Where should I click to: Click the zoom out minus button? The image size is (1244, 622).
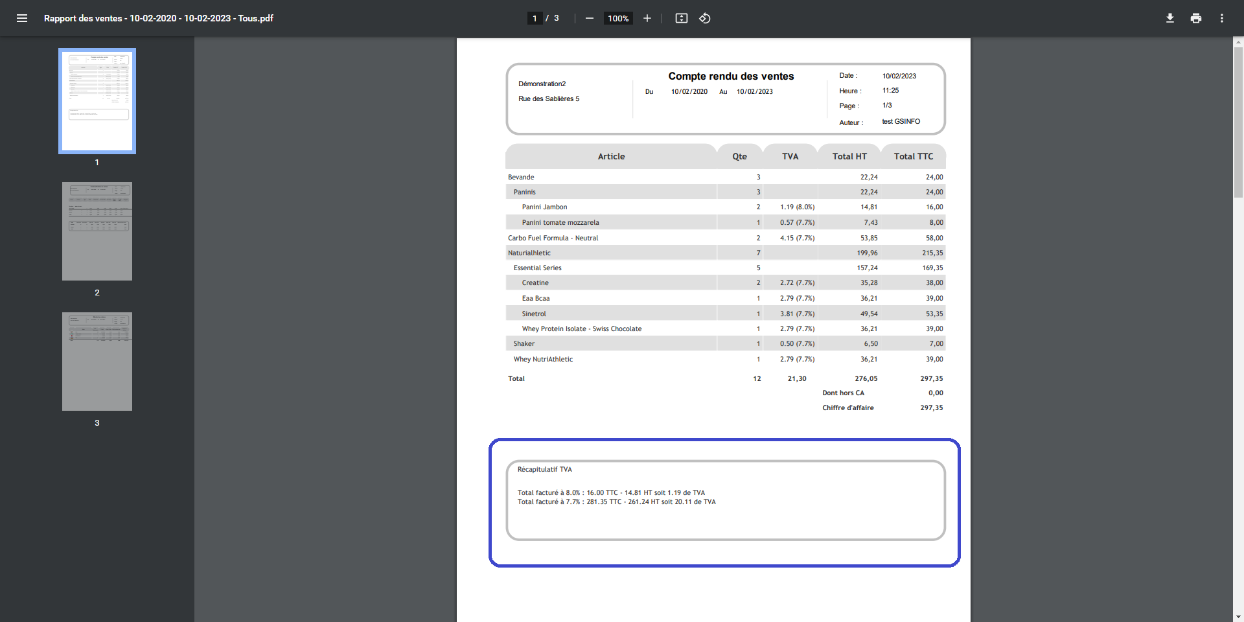(x=589, y=18)
